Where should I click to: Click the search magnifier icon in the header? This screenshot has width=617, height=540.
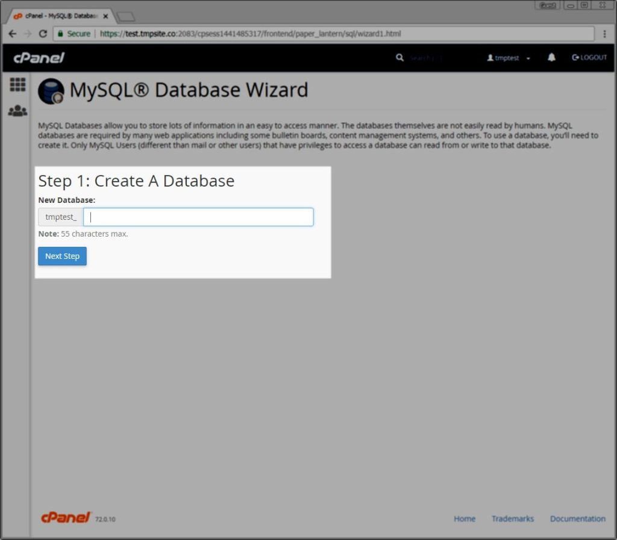pos(399,58)
